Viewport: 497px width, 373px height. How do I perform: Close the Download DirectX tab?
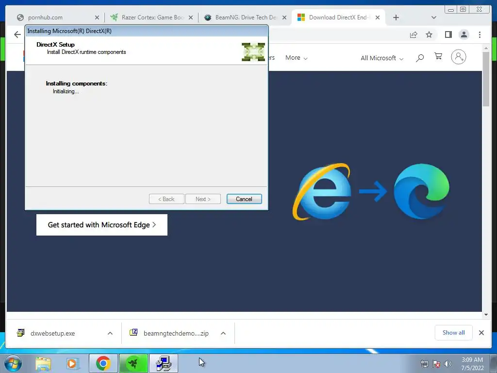tap(378, 17)
